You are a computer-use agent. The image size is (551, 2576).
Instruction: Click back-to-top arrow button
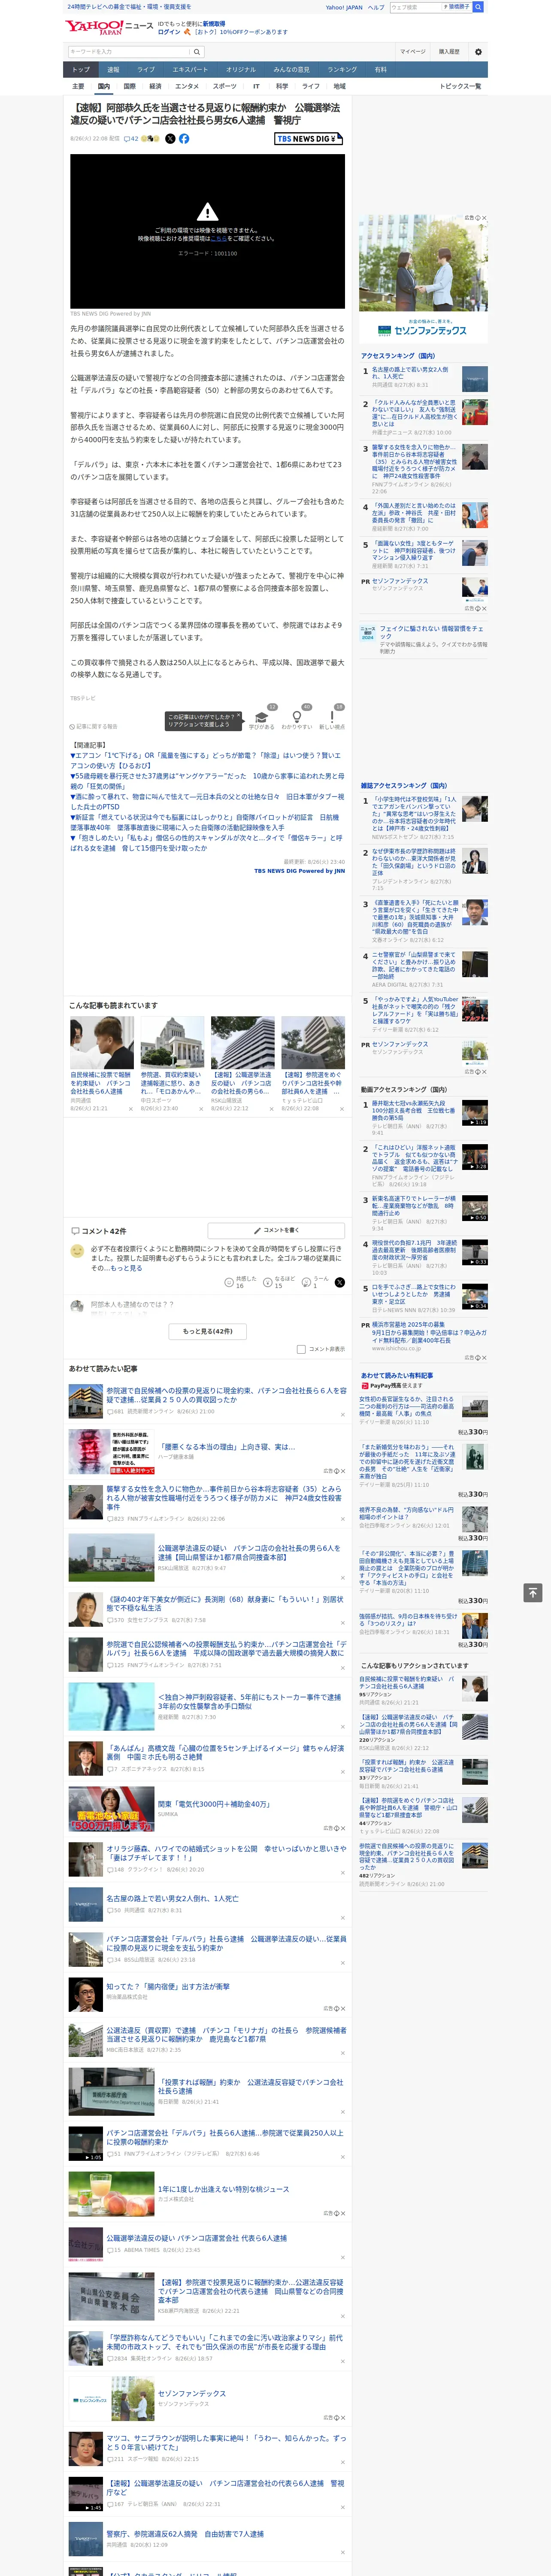click(533, 1592)
